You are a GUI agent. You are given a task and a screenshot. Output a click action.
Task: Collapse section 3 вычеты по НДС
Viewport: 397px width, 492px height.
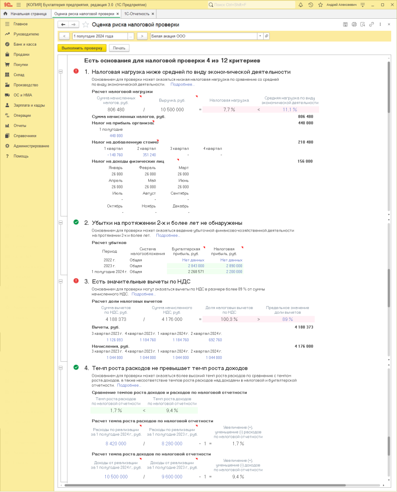(x=61, y=281)
